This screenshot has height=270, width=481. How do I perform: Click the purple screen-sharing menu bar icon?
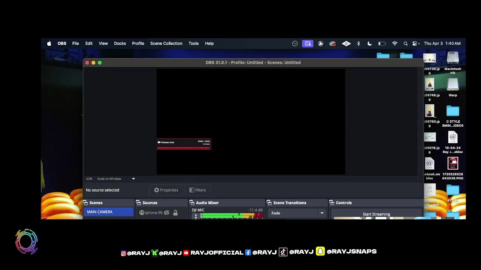click(x=308, y=43)
